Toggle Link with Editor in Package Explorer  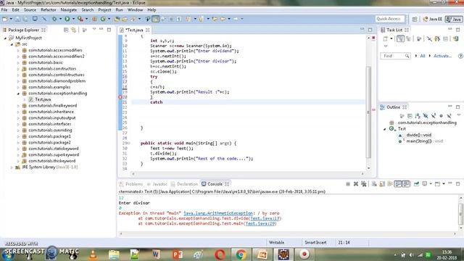74,30
